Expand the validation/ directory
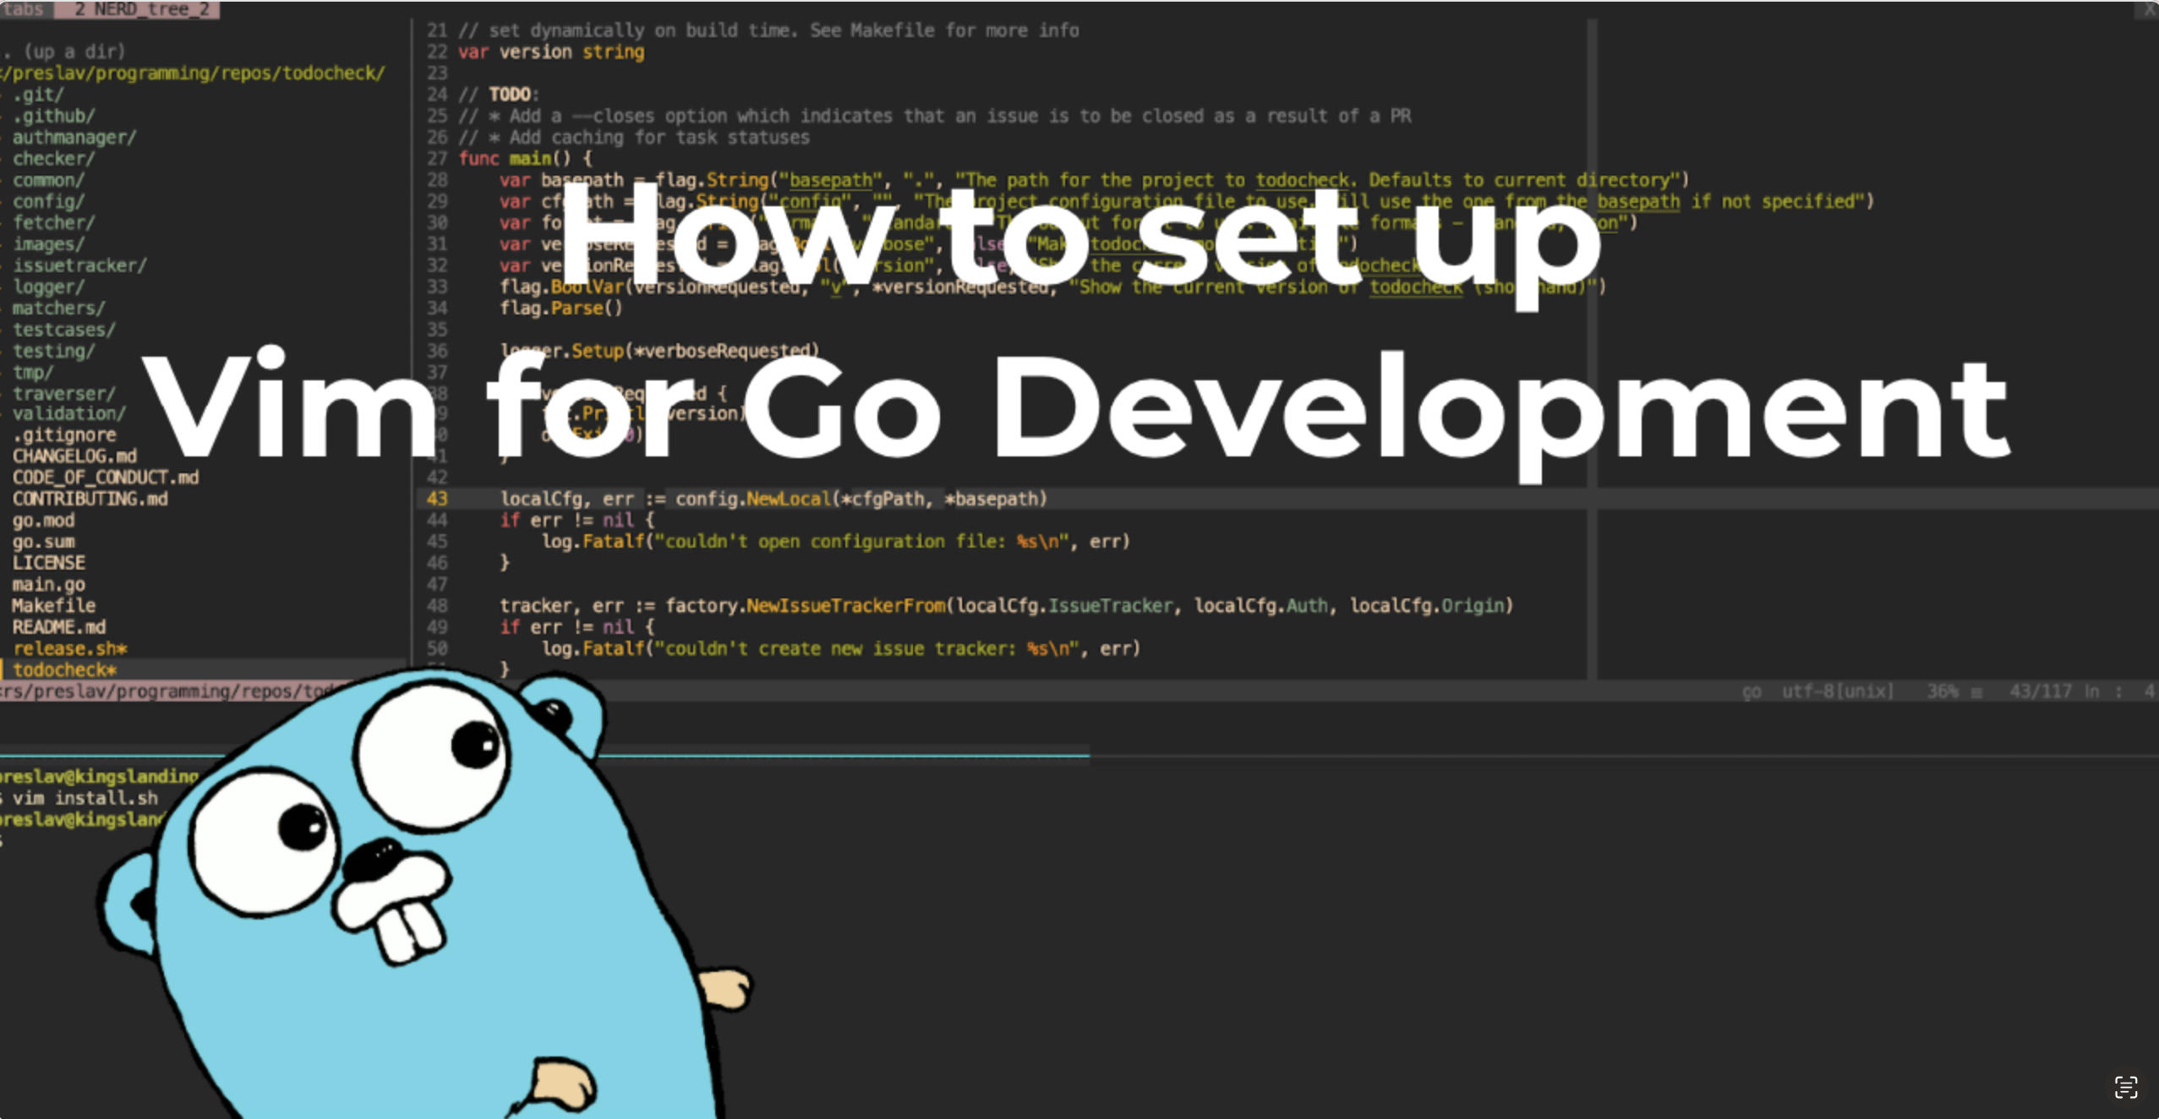Image resolution: width=2159 pixels, height=1119 pixels. coord(68,413)
